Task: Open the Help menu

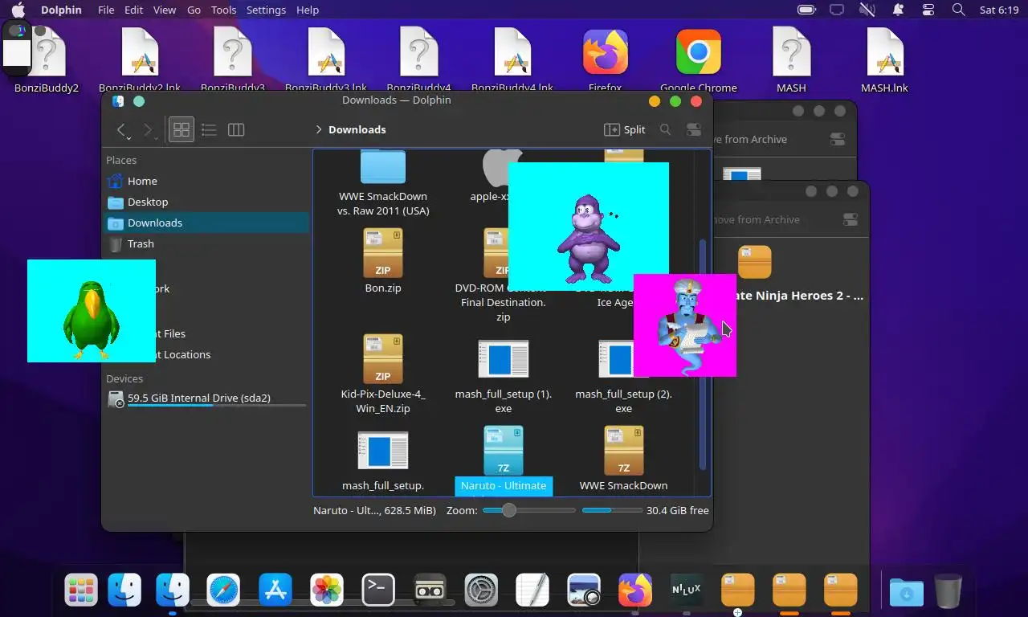Action: pos(308,10)
